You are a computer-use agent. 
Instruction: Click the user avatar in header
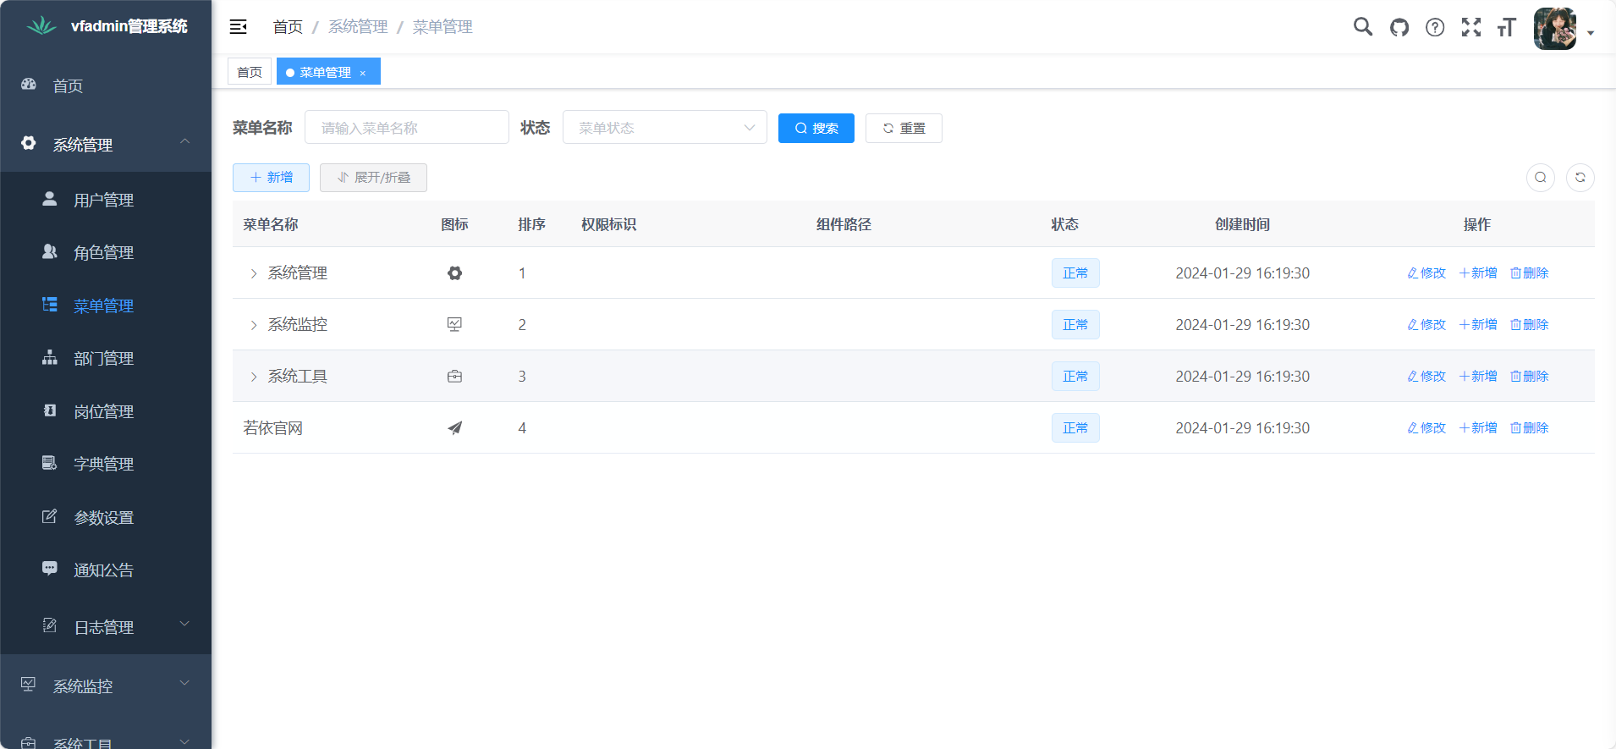[x=1555, y=29]
